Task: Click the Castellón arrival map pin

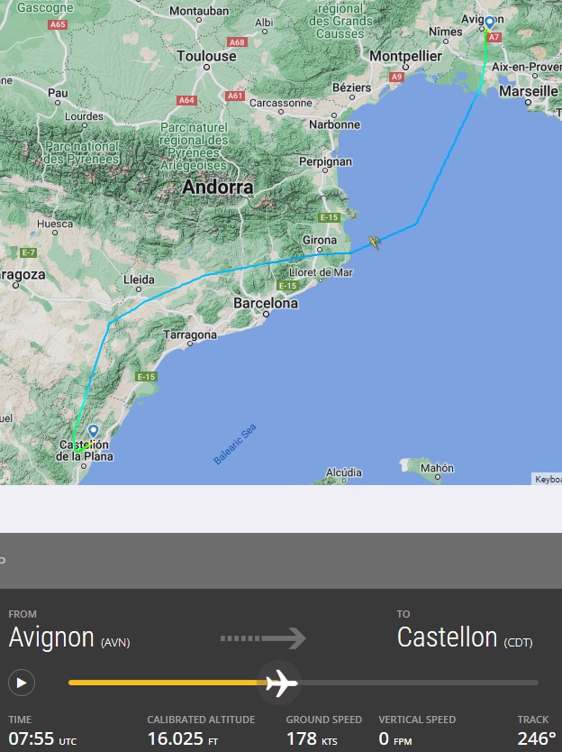Action: coord(94,431)
